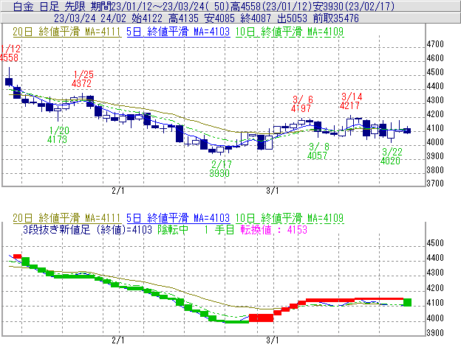Click the 1/12 4558 high label
The width and height of the screenshot is (461, 350).
[10, 53]
